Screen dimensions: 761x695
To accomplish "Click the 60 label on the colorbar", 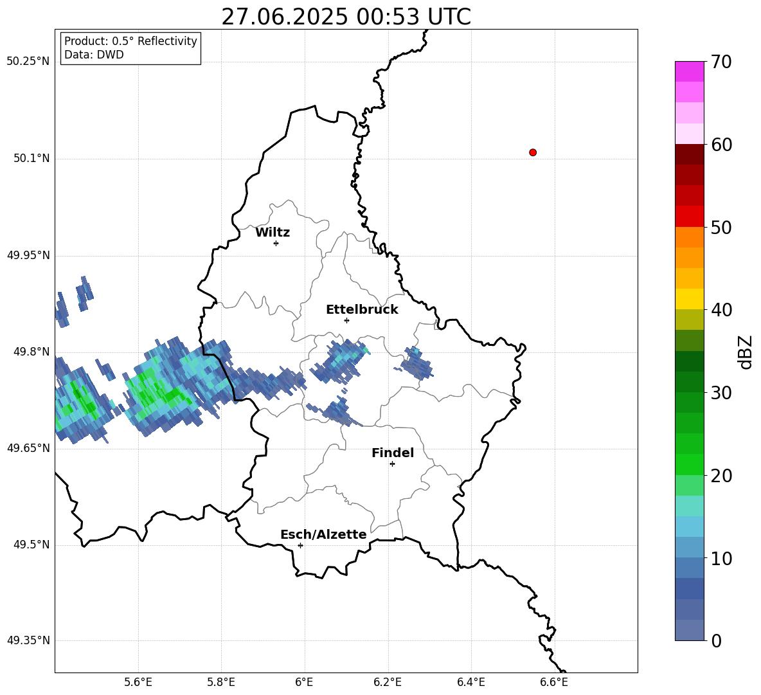I will pos(721,145).
